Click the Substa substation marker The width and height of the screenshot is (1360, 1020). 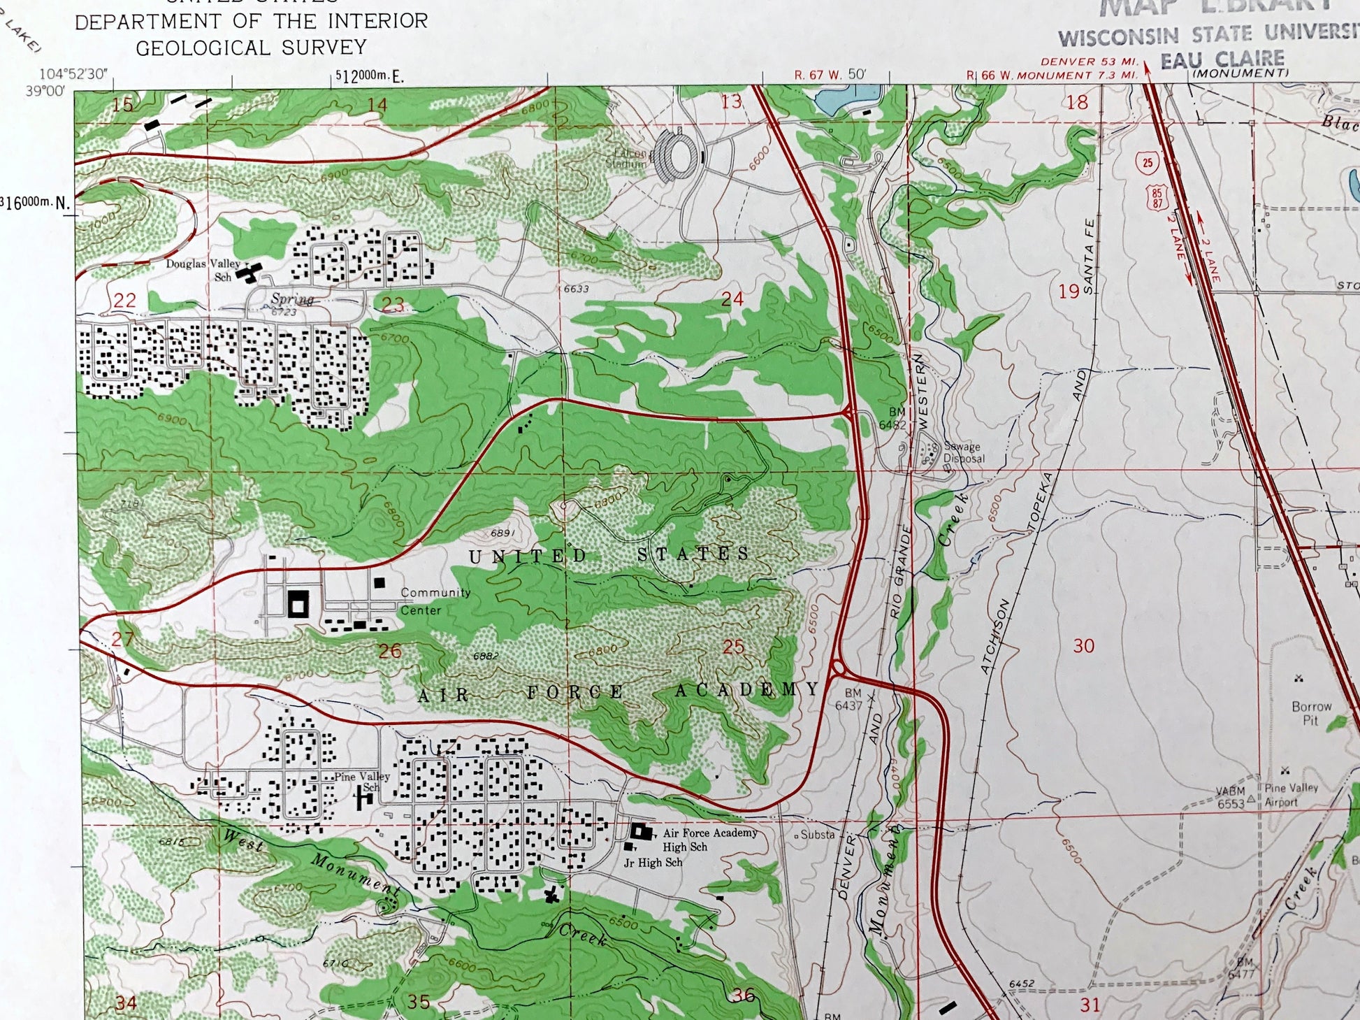(797, 835)
